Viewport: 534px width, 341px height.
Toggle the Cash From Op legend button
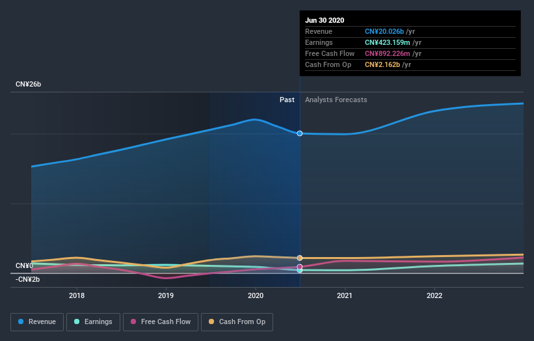(x=237, y=322)
